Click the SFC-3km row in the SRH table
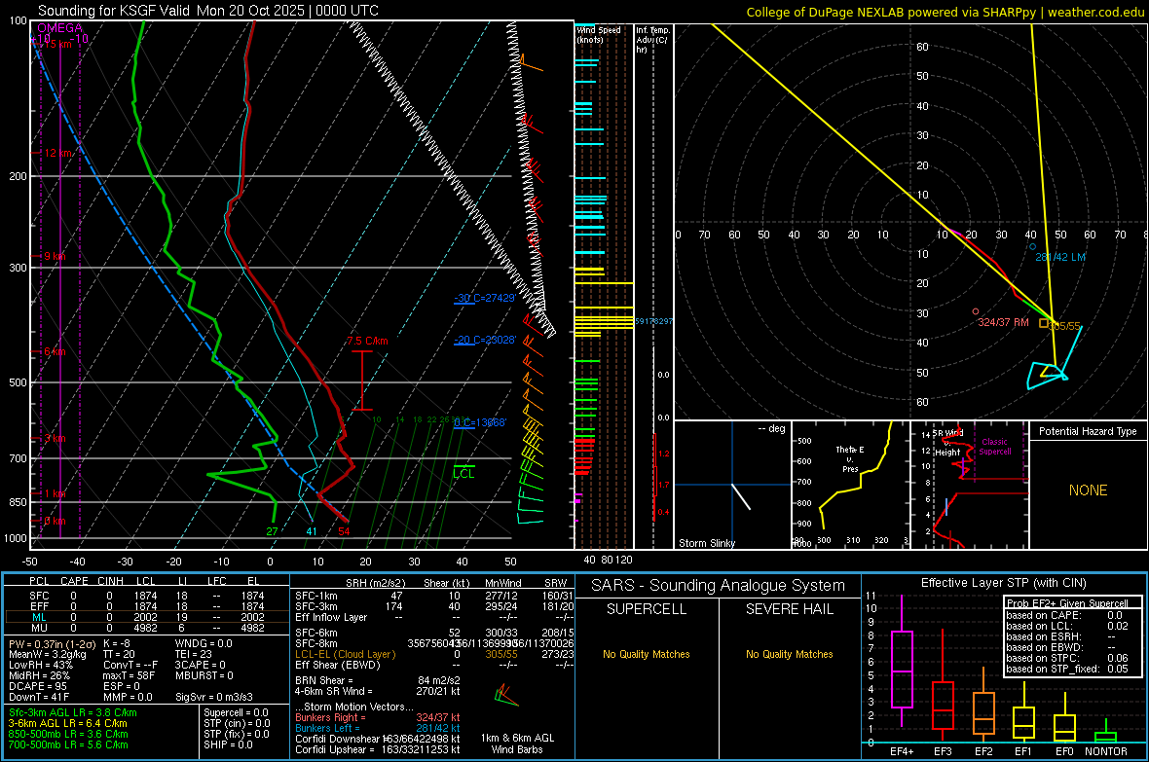This screenshot has width=1149, height=762. [434, 606]
